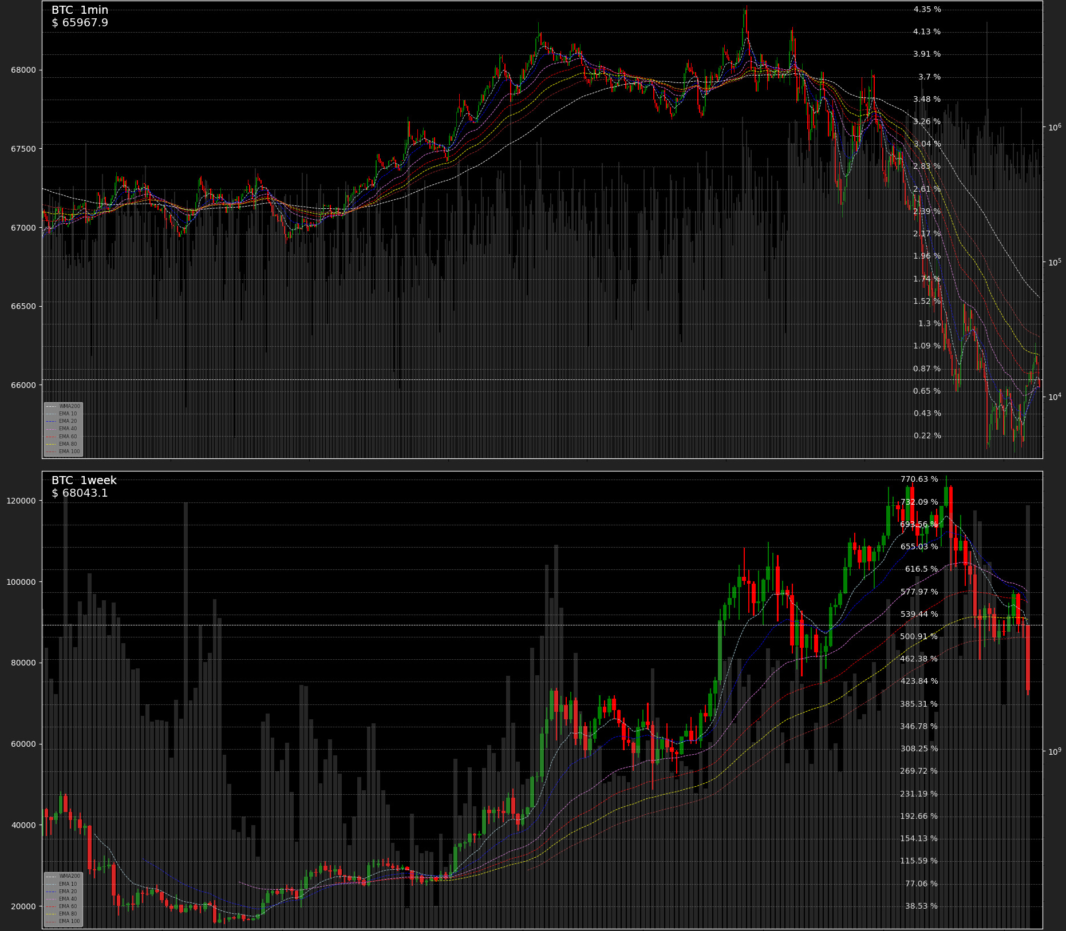Click the 770.63 % level label
1066x931 pixels.
pyautogui.click(x=919, y=480)
